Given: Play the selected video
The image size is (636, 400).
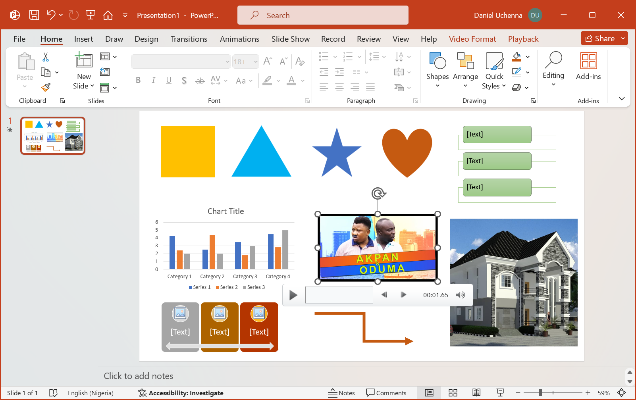Looking at the screenshot, I should tap(293, 295).
